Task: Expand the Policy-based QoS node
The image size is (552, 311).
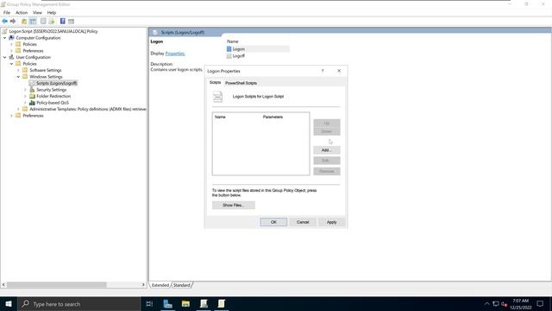Action: (25, 103)
